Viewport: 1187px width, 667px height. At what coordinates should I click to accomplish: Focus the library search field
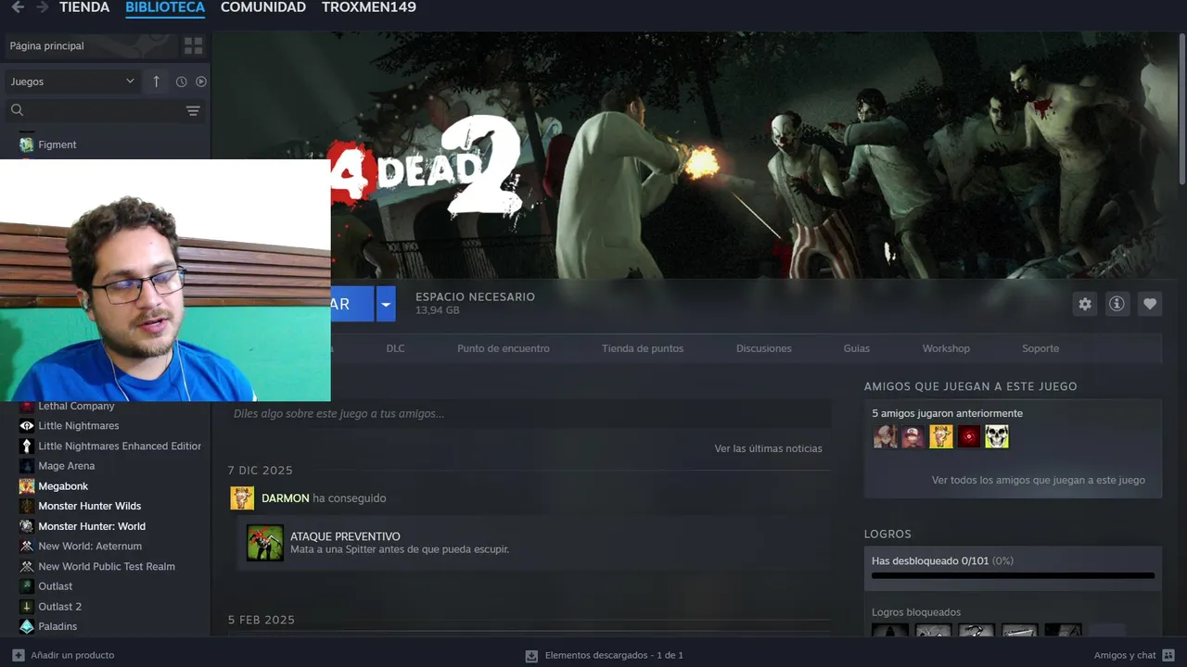105,110
